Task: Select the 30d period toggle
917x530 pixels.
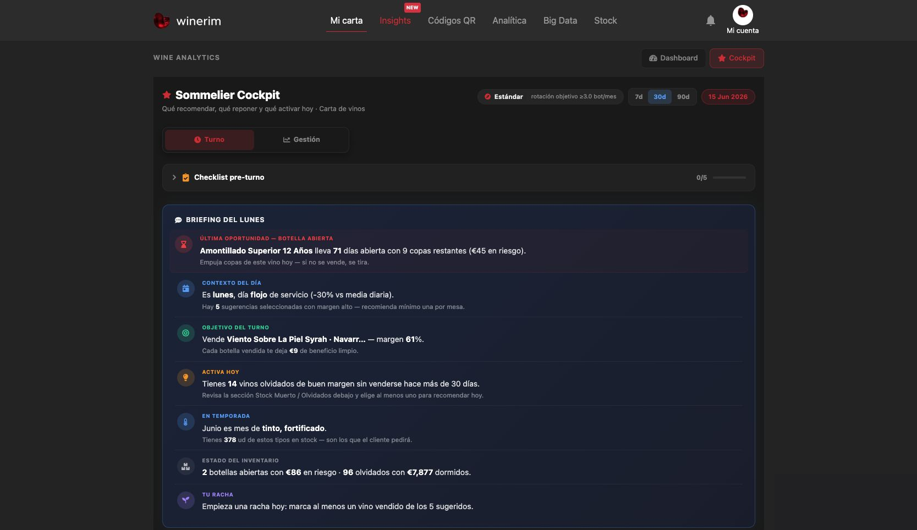Action: 660,97
